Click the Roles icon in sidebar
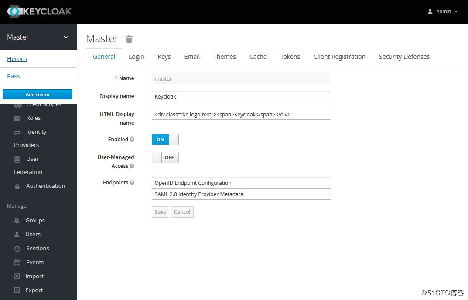Viewport: 468px width, 300px height. point(17,118)
